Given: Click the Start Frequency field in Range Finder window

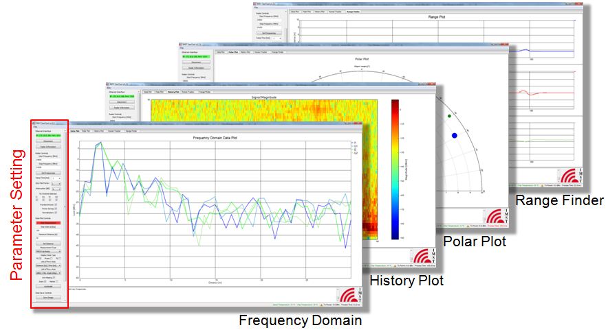Looking at the screenshot, I should 269,20.
